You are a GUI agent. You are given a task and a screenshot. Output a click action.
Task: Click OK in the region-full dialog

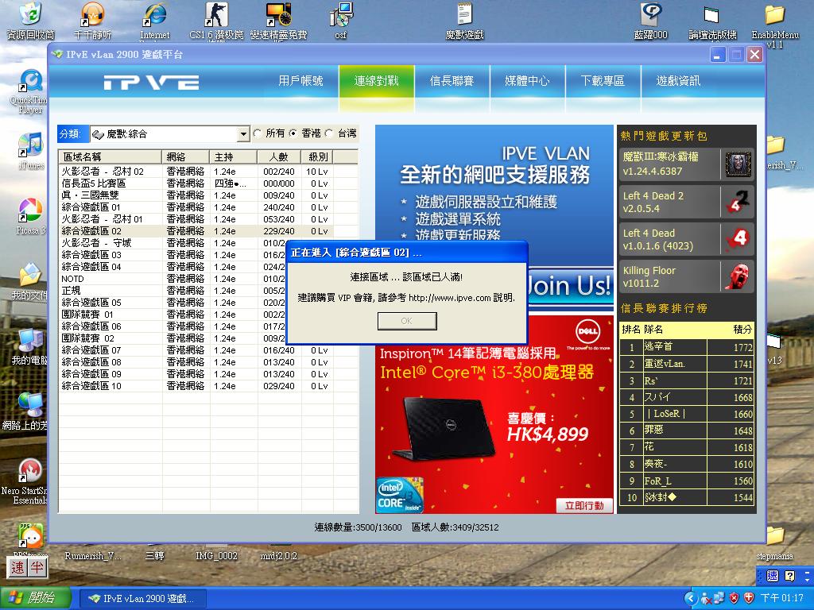[x=406, y=321]
